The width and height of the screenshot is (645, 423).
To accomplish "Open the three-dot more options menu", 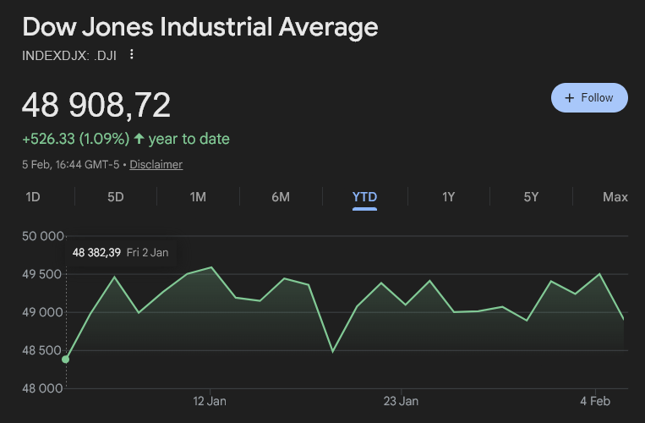I will (131, 55).
